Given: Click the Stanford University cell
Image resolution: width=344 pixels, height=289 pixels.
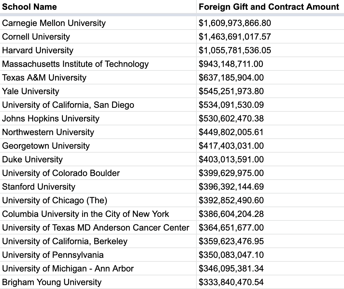Looking at the screenshot, I should pyautogui.click(x=38, y=187).
